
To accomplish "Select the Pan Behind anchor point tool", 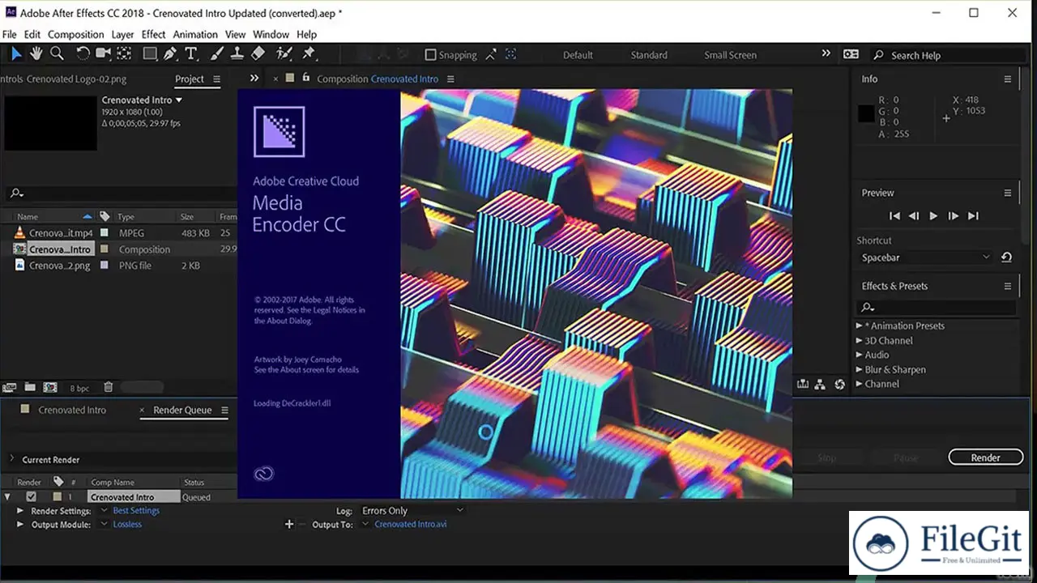I will (x=124, y=54).
